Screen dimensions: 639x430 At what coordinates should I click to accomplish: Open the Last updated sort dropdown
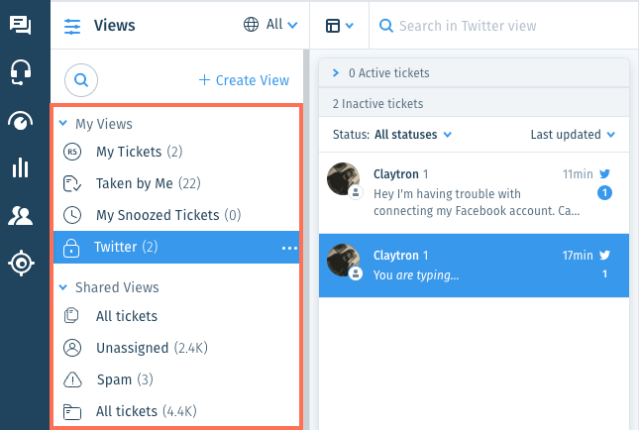[x=573, y=135]
